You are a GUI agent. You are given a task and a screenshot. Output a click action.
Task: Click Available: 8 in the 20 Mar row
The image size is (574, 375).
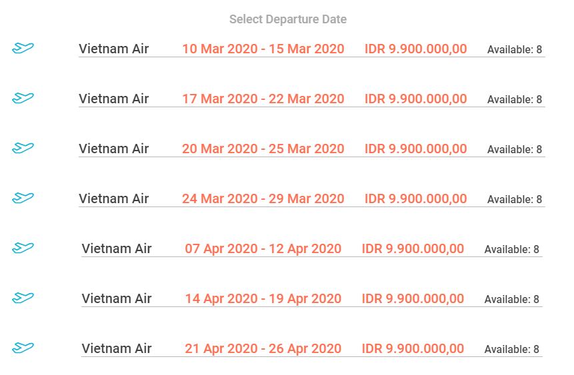pos(514,149)
